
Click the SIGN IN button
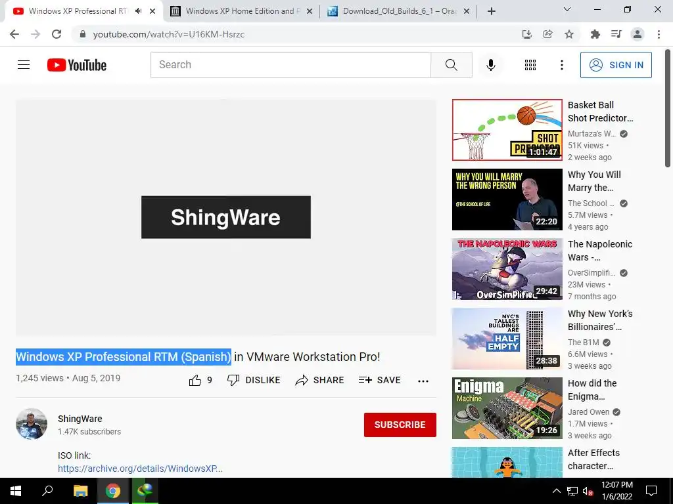pyautogui.click(x=616, y=65)
